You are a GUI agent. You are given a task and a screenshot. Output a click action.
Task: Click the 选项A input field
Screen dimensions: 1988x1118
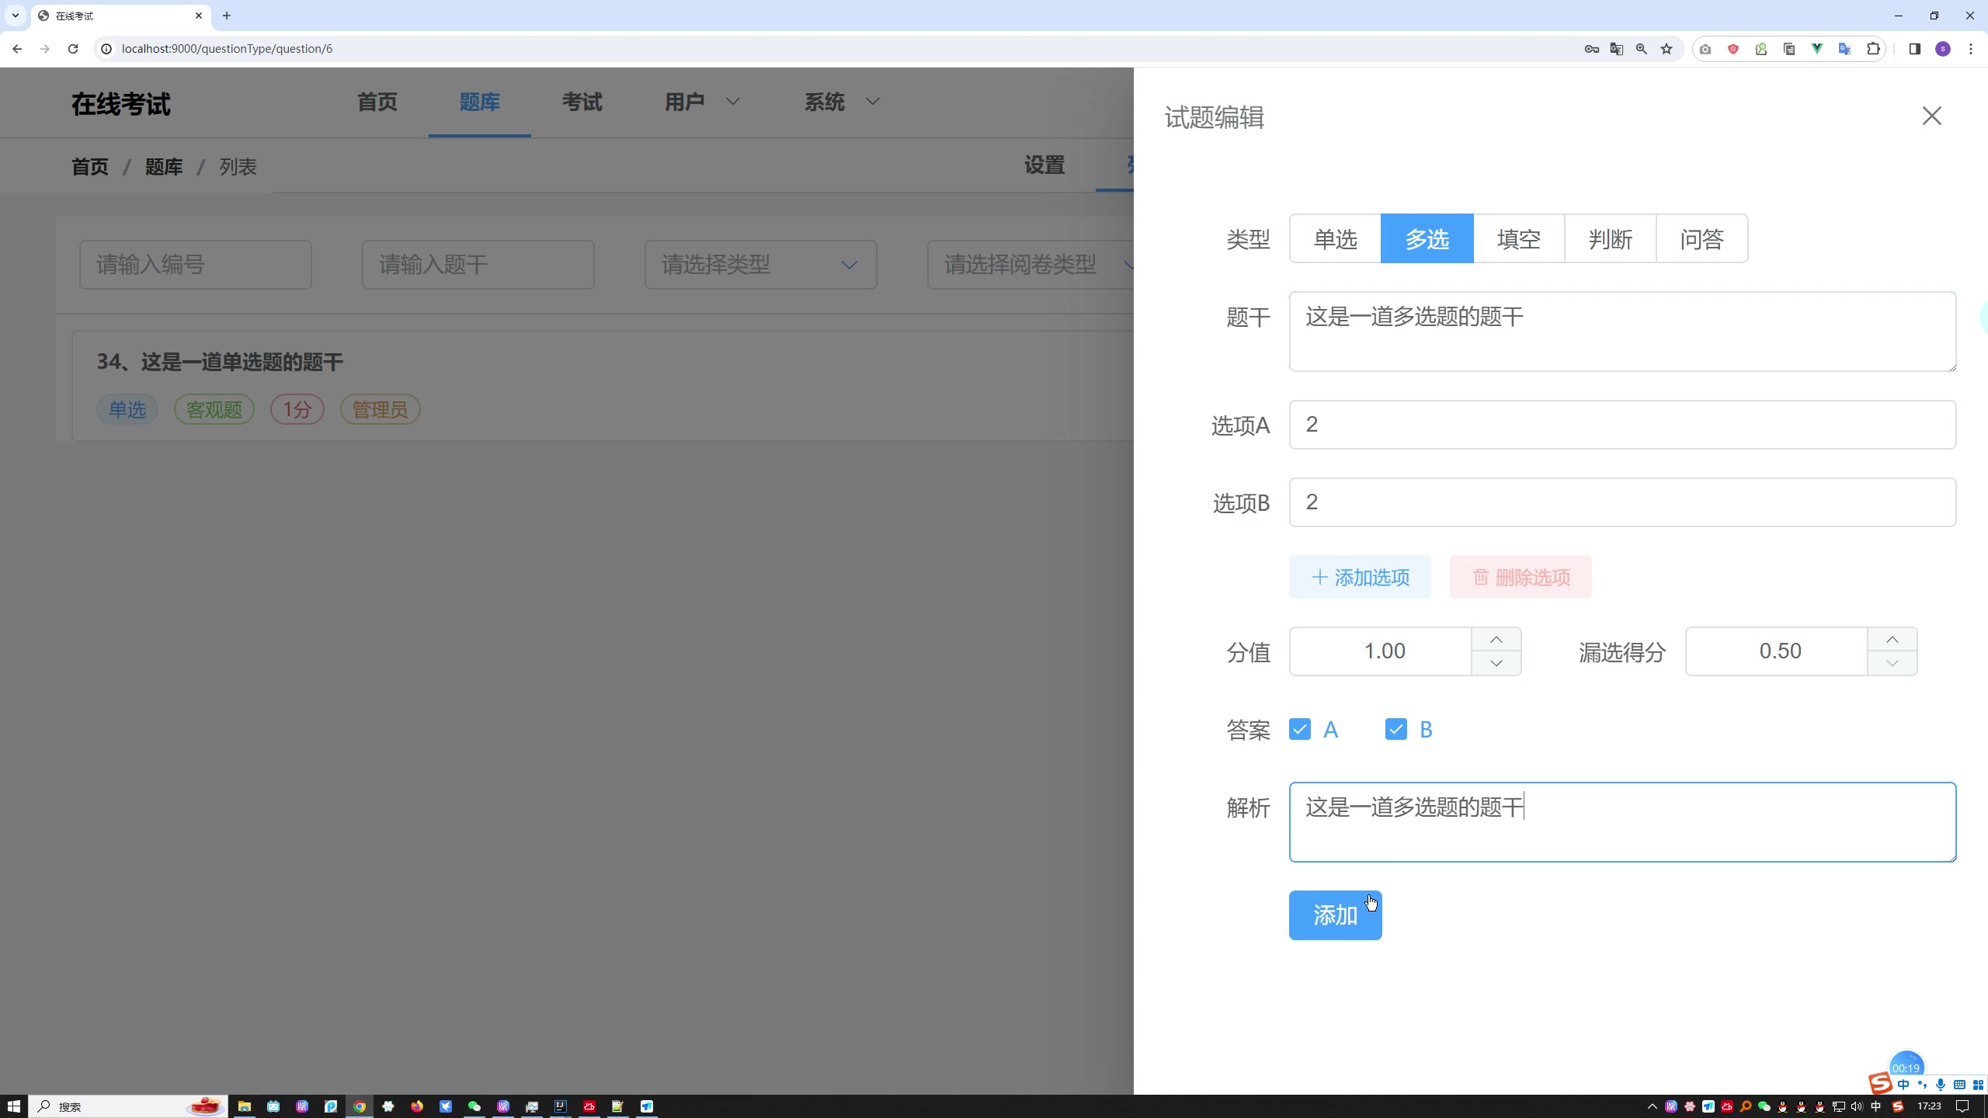pos(1623,425)
